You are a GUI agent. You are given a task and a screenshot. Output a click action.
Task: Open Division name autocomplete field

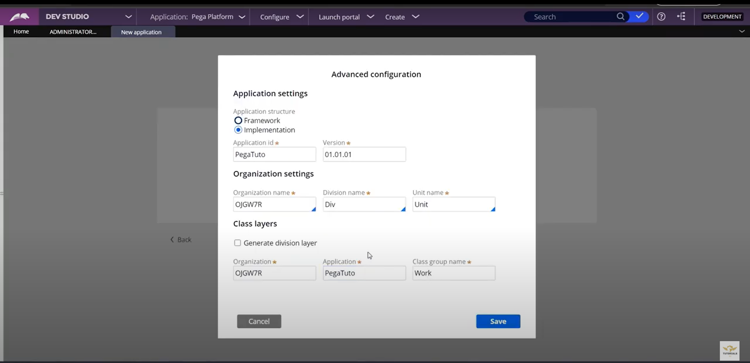(364, 204)
